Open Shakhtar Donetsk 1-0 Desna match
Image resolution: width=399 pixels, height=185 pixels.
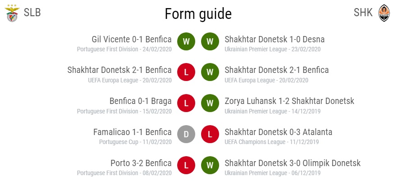tap(275, 40)
